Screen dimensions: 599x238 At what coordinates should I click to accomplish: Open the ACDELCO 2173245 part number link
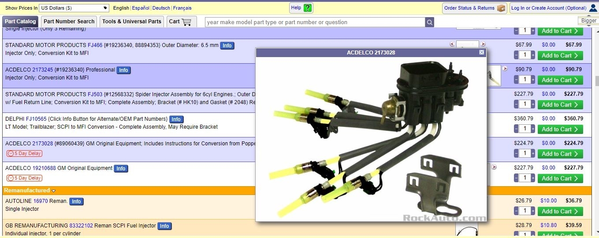click(x=42, y=70)
